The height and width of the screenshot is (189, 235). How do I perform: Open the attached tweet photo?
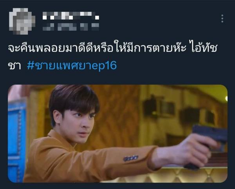pos(117,134)
